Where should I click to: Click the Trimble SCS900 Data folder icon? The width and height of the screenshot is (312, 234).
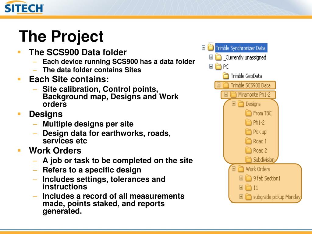point(226,85)
